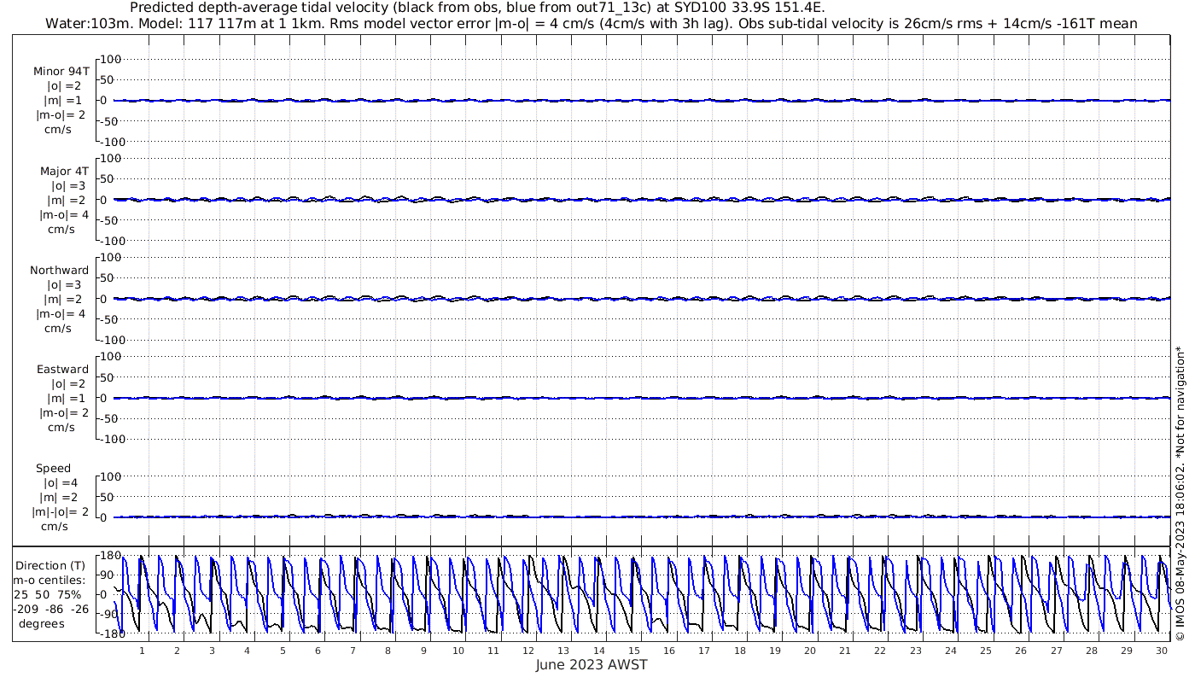The width and height of the screenshot is (1195, 683).
Task: Click day '30' on the date axis
Action: point(1162,651)
